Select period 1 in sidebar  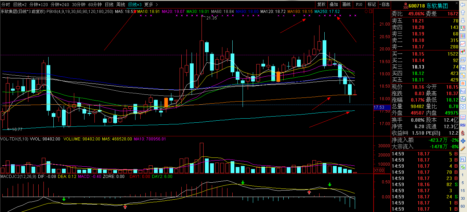463,175
